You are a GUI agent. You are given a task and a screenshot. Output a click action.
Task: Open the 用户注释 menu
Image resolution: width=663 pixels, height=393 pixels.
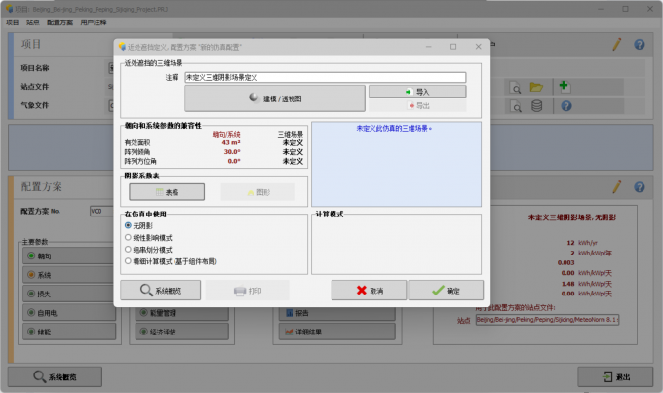94,22
